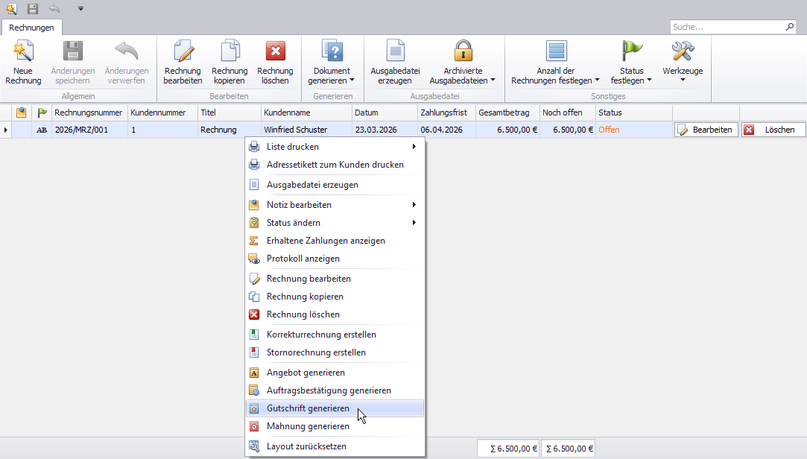The height and width of the screenshot is (459, 807).
Task: Click the Bearbeiten button in invoice row
Action: pyautogui.click(x=706, y=130)
